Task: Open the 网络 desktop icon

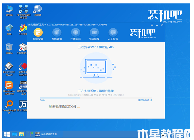Action: [9, 30]
